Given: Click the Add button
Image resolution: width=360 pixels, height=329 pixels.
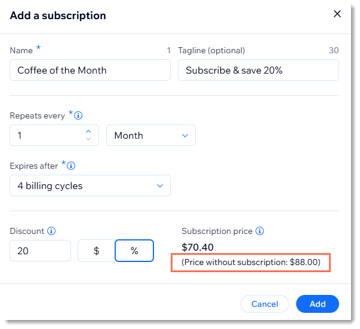Looking at the screenshot, I should click(318, 304).
